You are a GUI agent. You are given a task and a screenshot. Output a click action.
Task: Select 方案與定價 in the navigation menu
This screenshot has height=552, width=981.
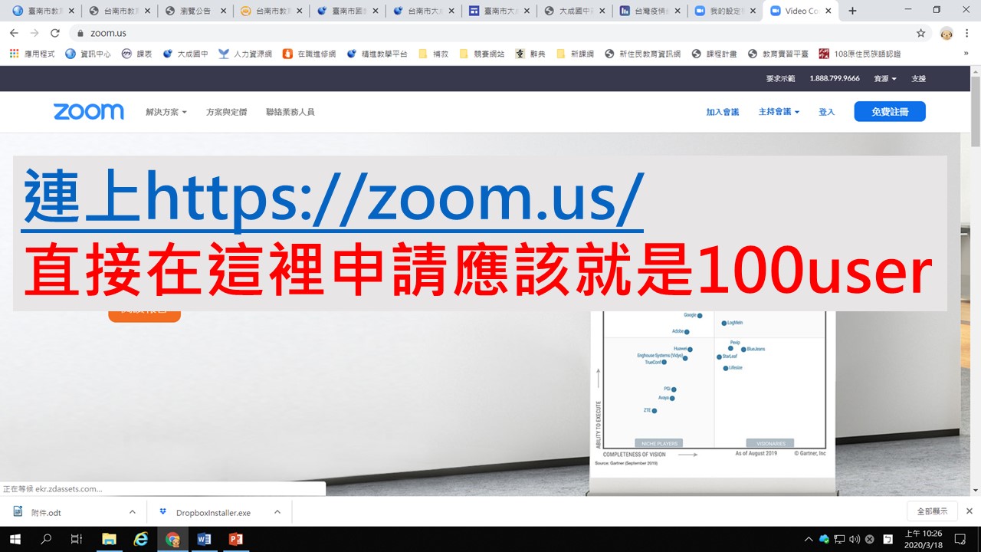(226, 112)
